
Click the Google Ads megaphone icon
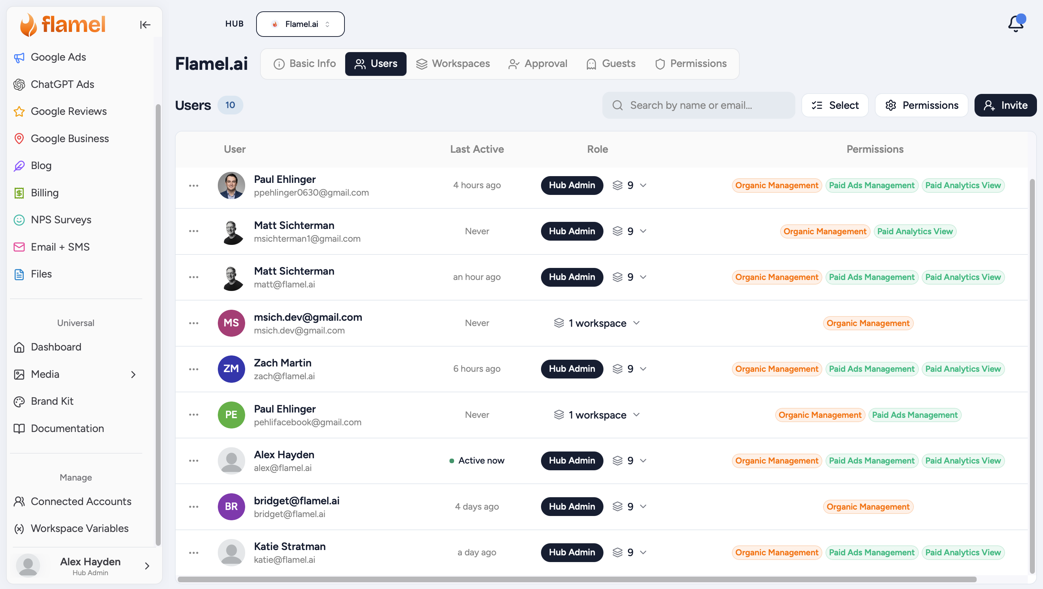(x=19, y=57)
